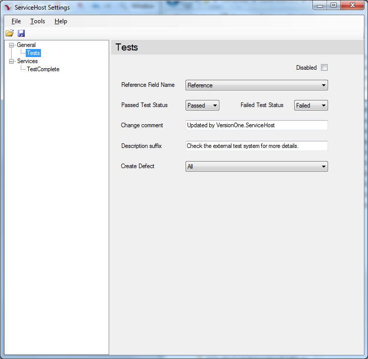Click the Reference Field Name label
Screen dimensions: 368x359
click(x=148, y=85)
